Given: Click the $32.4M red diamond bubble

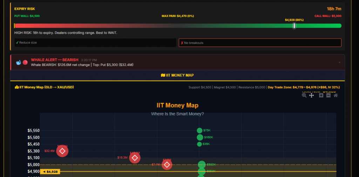Looking at the screenshot, I should coord(62,151).
